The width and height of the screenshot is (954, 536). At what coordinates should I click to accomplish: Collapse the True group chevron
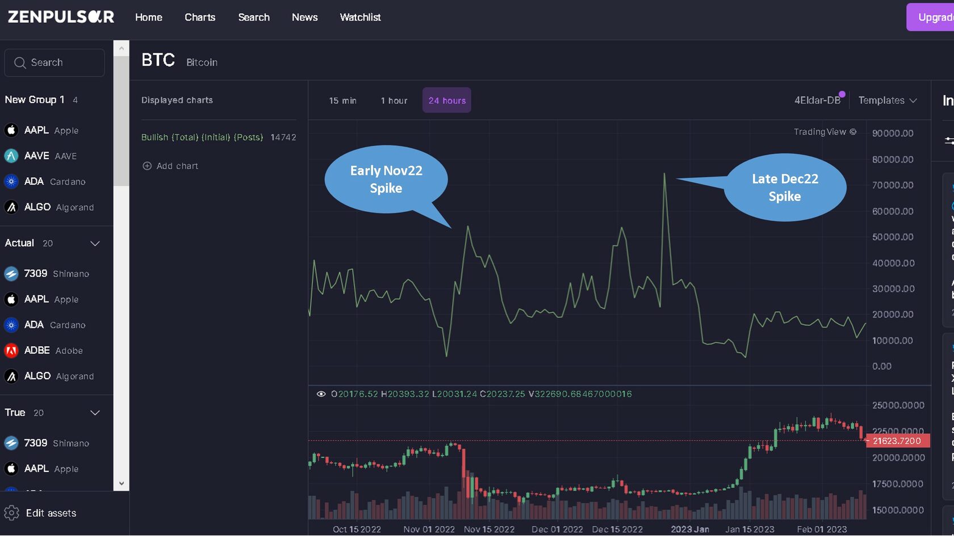tap(95, 413)
